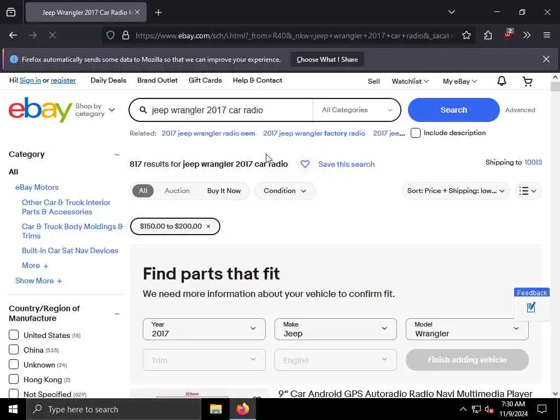This screenshot has height=420, width=560.
Task: Open Daily Deals in top menu
Action: point(108,80)
